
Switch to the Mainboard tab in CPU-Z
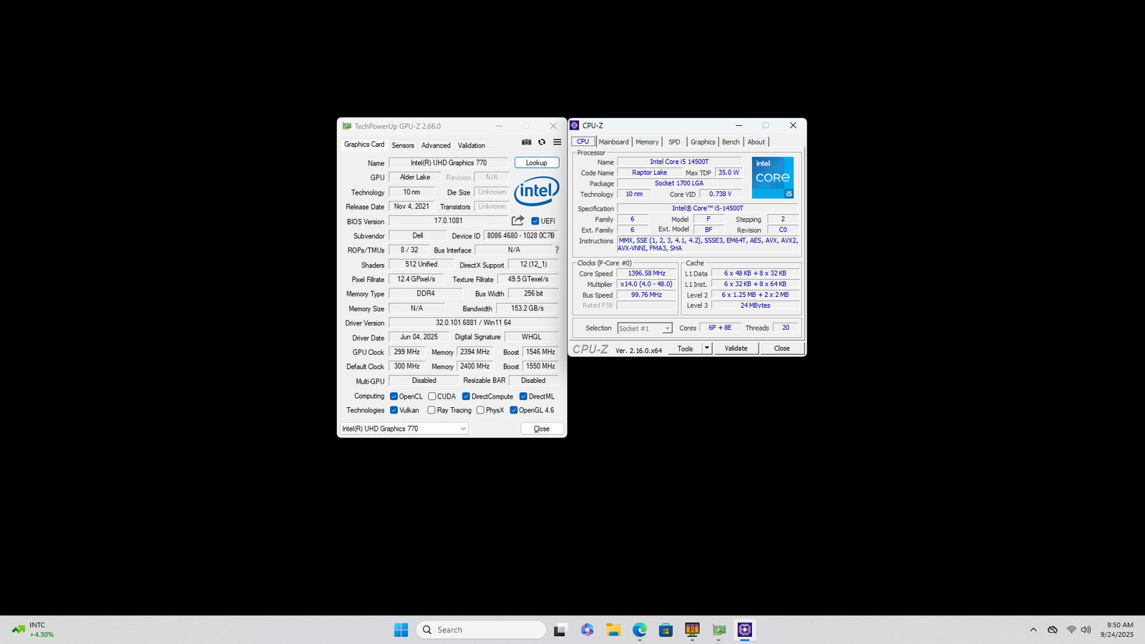tap(613, 142)
